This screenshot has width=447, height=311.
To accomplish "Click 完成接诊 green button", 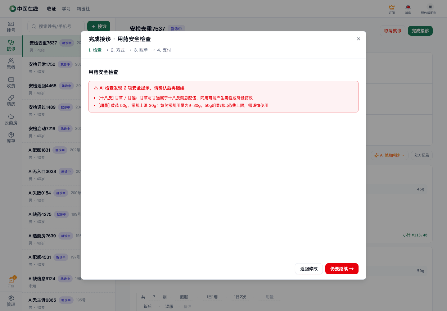I will pos(420,31).
